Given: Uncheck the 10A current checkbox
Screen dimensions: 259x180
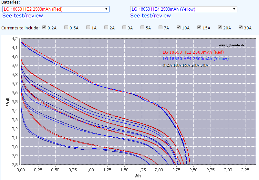Looking at the screenshot, I should (179, 27).
